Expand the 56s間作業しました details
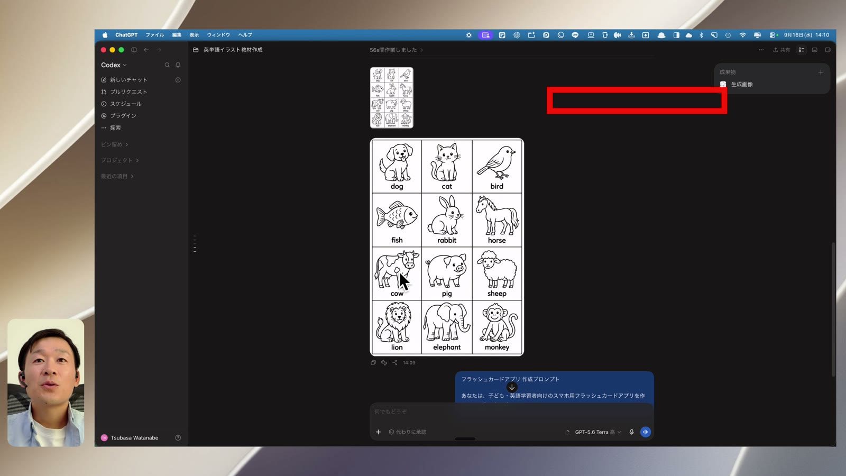846x476 pixels. [396, 50]
